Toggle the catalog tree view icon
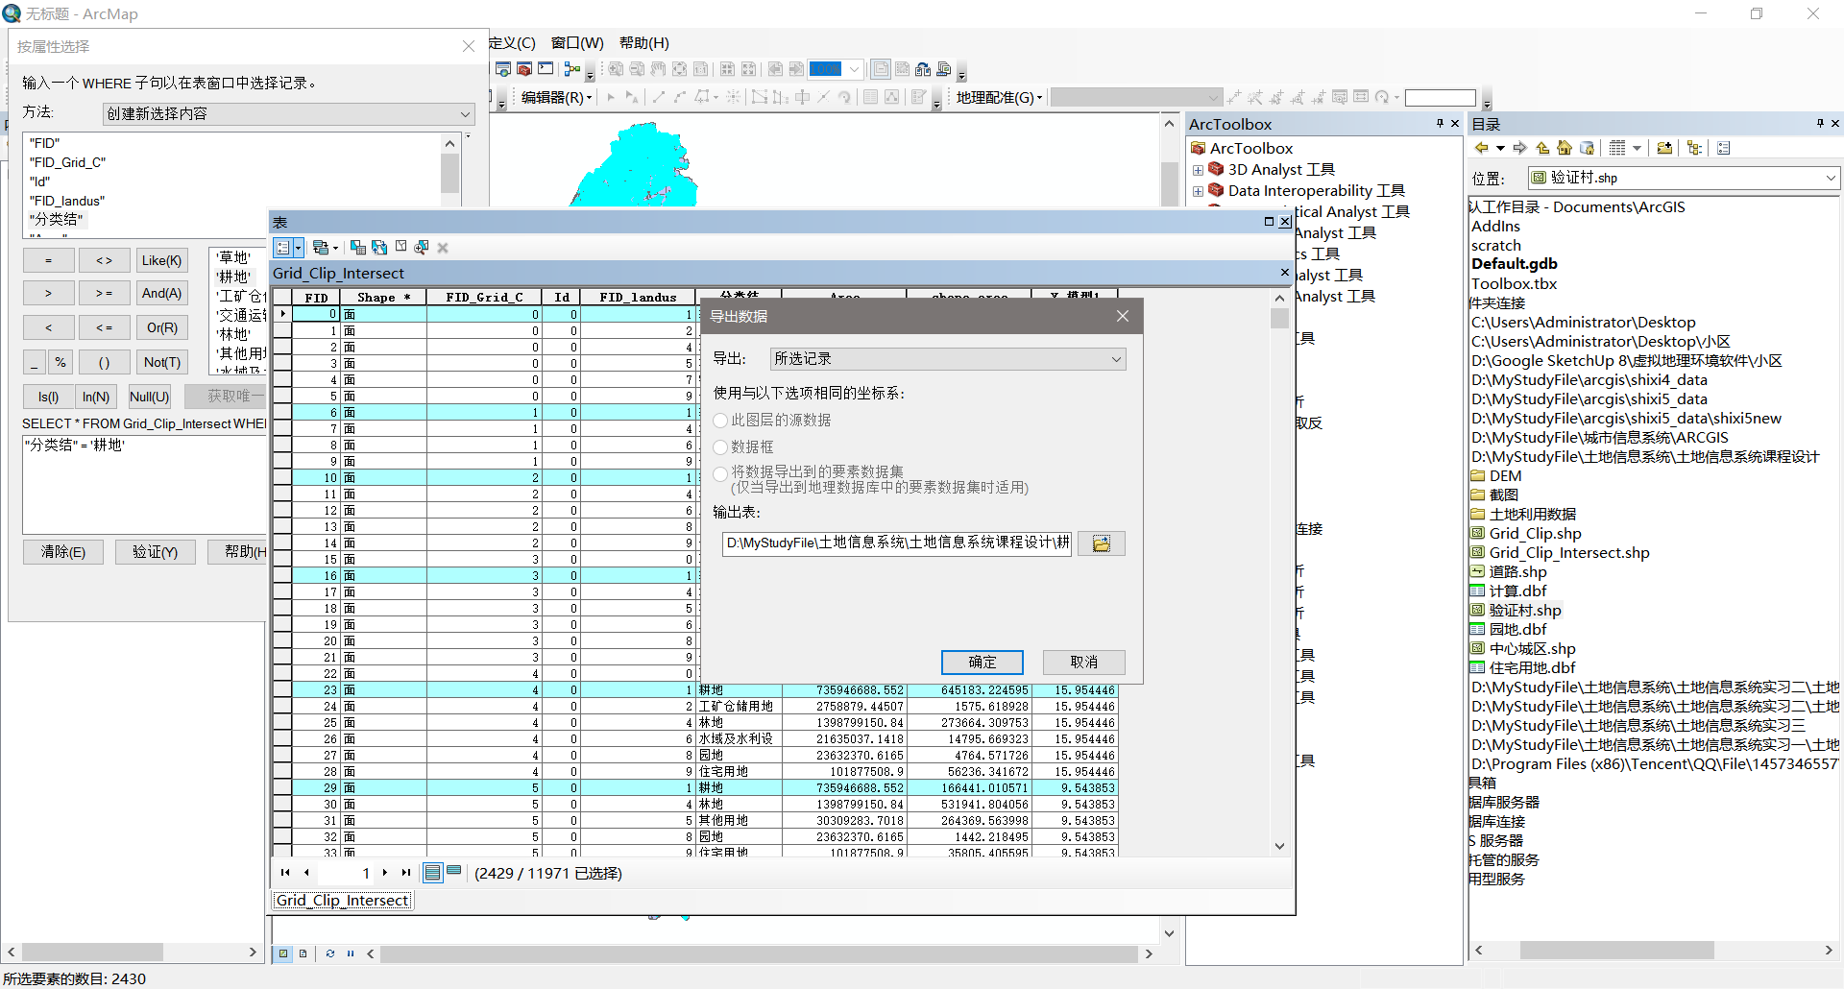The width and height of the screenshot is (1844, 989). (x=1694, y=148)
